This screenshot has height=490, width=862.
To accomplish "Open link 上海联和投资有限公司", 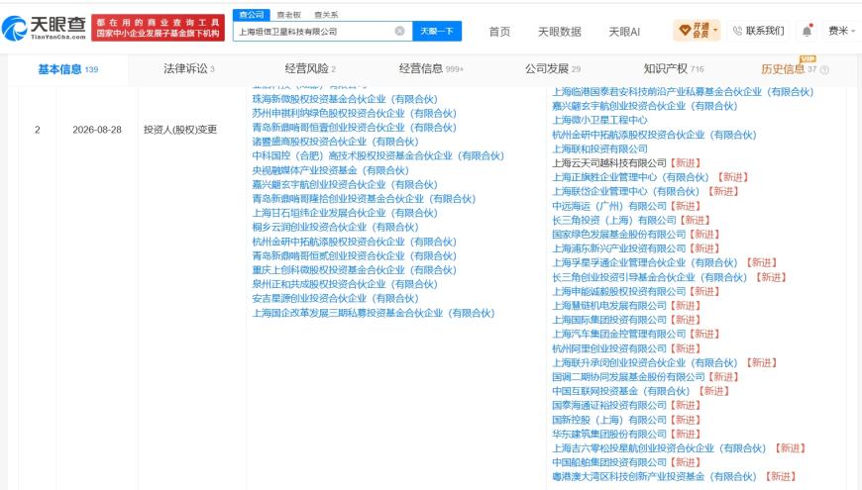I will coord(599,148).
